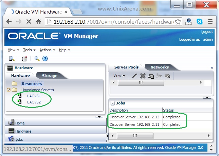Open a new browser tab
This screenshot has width=219, height=156.
[77, 12]
